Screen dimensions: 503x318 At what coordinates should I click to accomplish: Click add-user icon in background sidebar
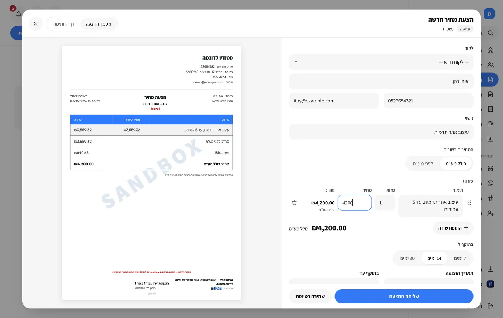[x=490, y=213]
